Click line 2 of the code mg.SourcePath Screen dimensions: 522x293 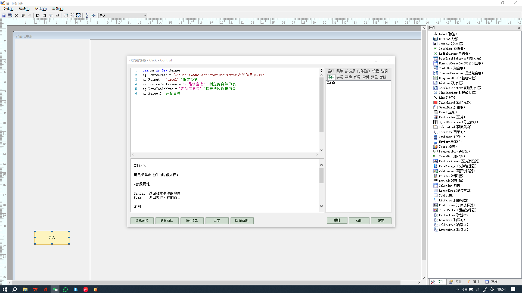[204, 75]
